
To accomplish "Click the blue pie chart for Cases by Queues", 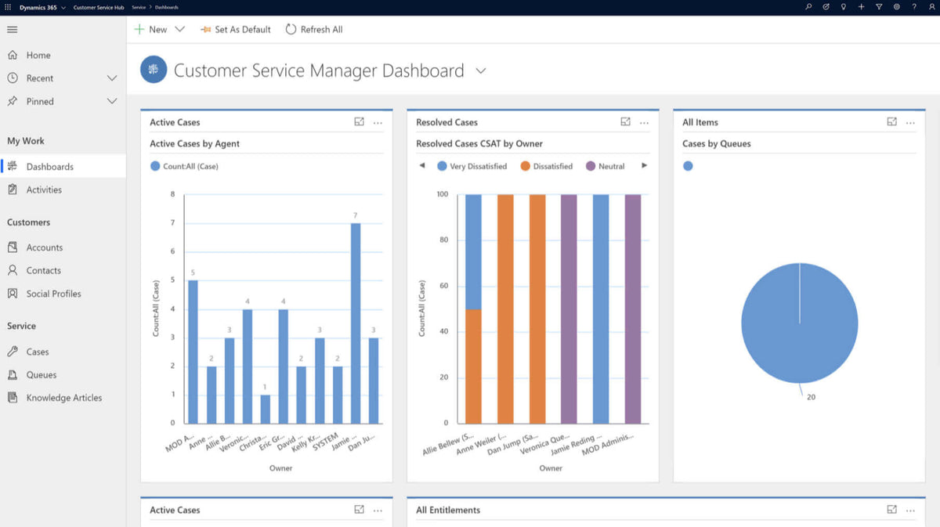I will (x=799, y=323).
